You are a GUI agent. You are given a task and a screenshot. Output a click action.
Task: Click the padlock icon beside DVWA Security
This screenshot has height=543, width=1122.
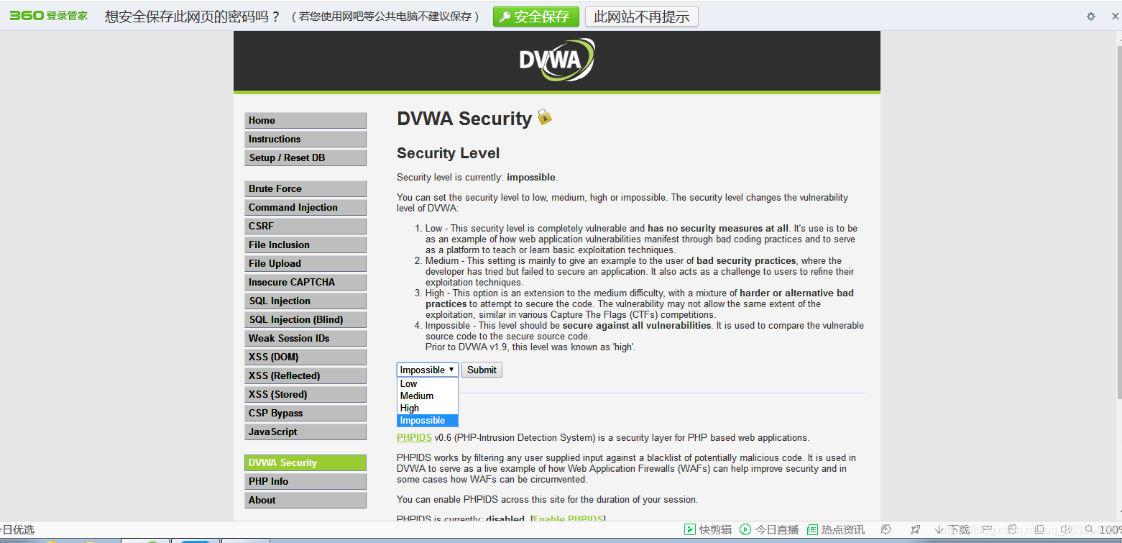coord(545,117)
